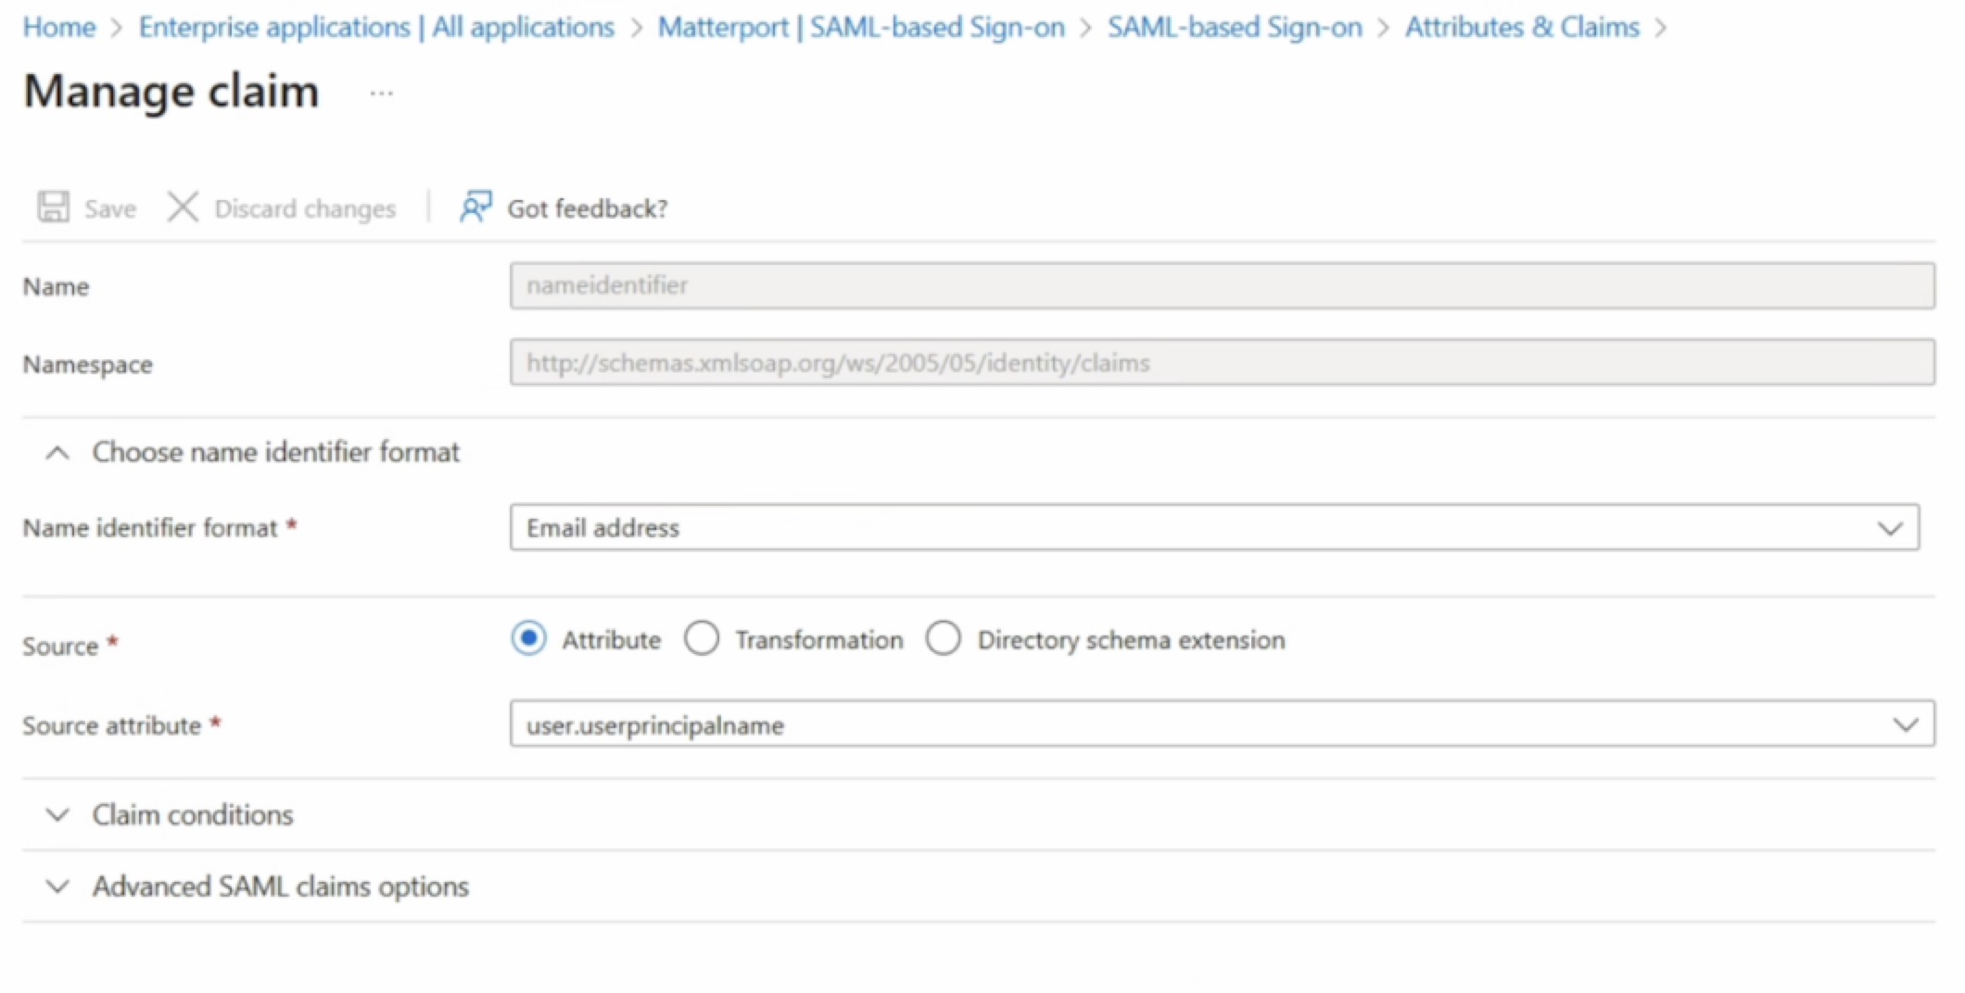Viewport: 1965px width, 993px height.
Task: Click the X icon beside Discard changes
Action: [182, 207]
